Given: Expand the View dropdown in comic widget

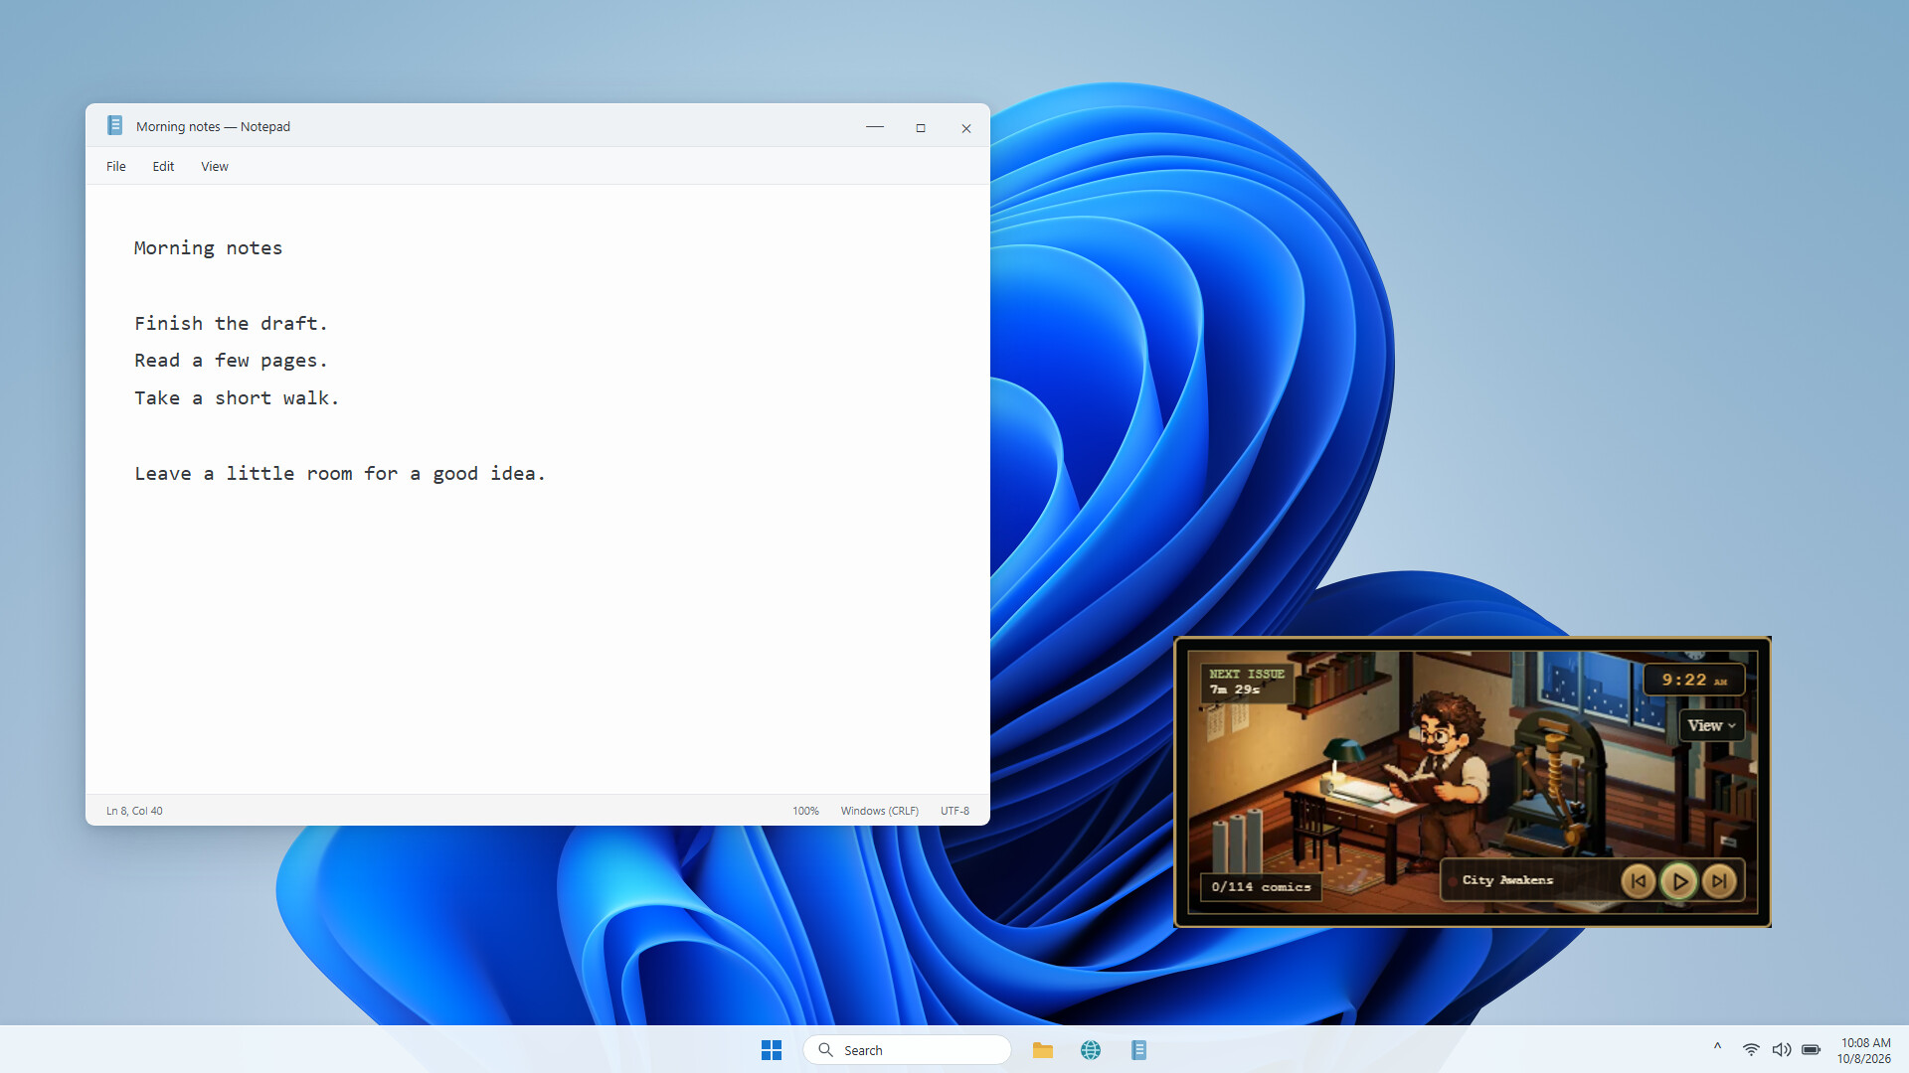Looking at the screenshot, I should 1711,725.
